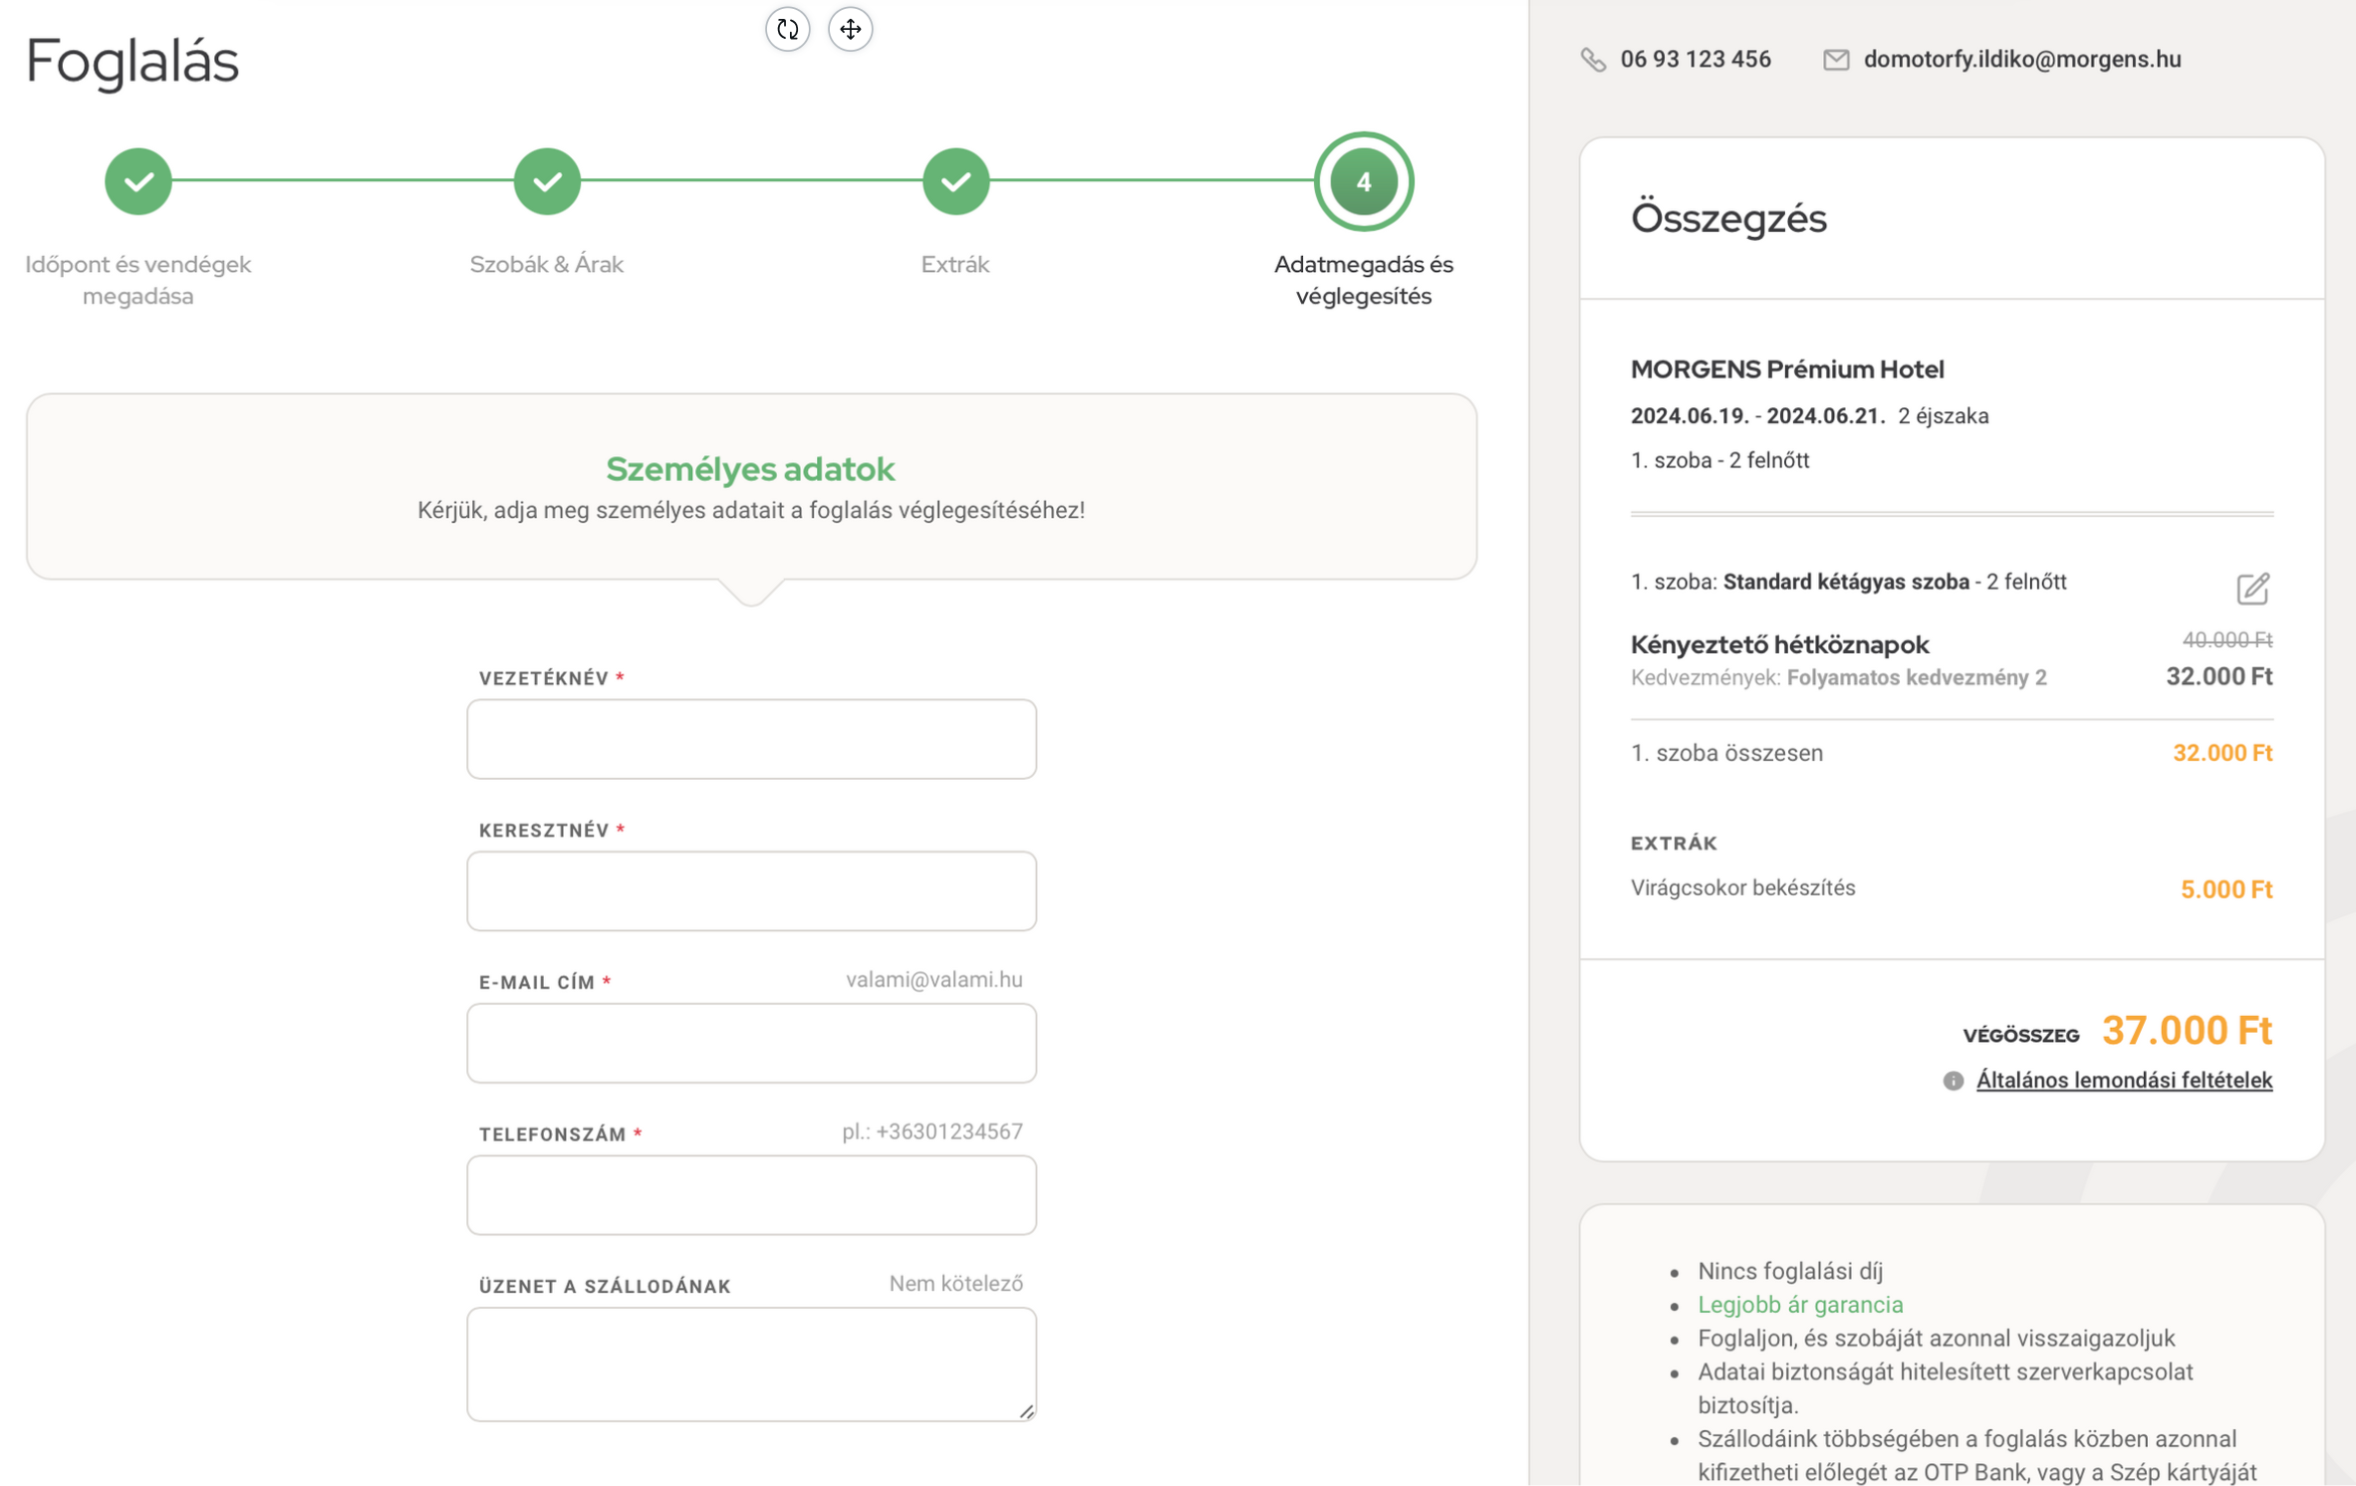Open Általános lemondási feltételek link
2356x1486 pixels.
[2123, 1081]
